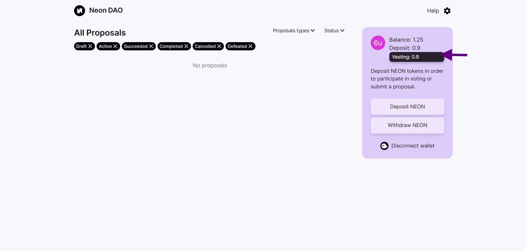Click the No proposals message

click(x=210, y=65)
